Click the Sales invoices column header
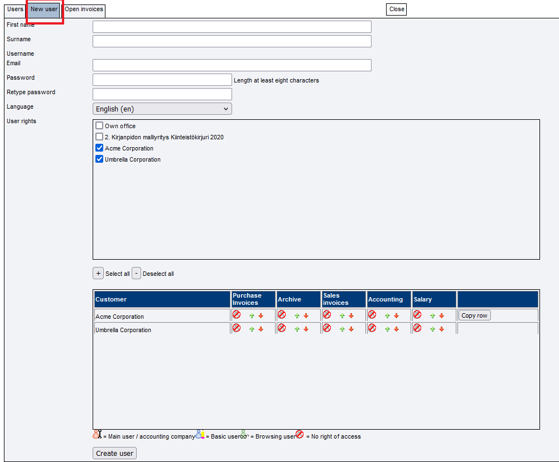This screenshot has width=559, height=462. (344, 299)
